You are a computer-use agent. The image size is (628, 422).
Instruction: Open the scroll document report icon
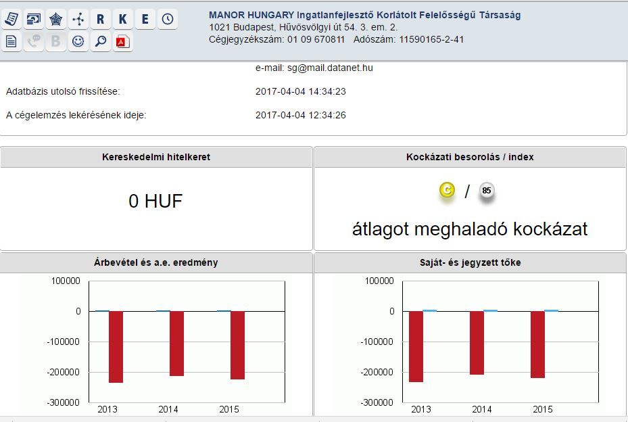tap(11, 19)
